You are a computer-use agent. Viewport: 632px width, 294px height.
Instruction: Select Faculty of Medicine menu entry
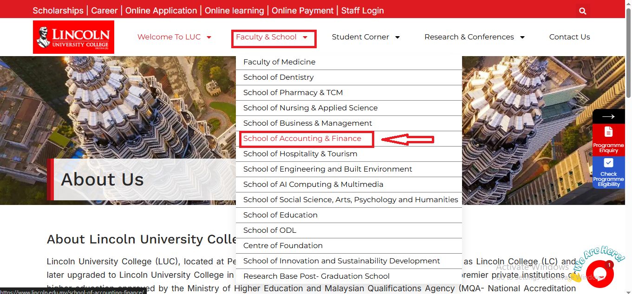tap(280, 62)
